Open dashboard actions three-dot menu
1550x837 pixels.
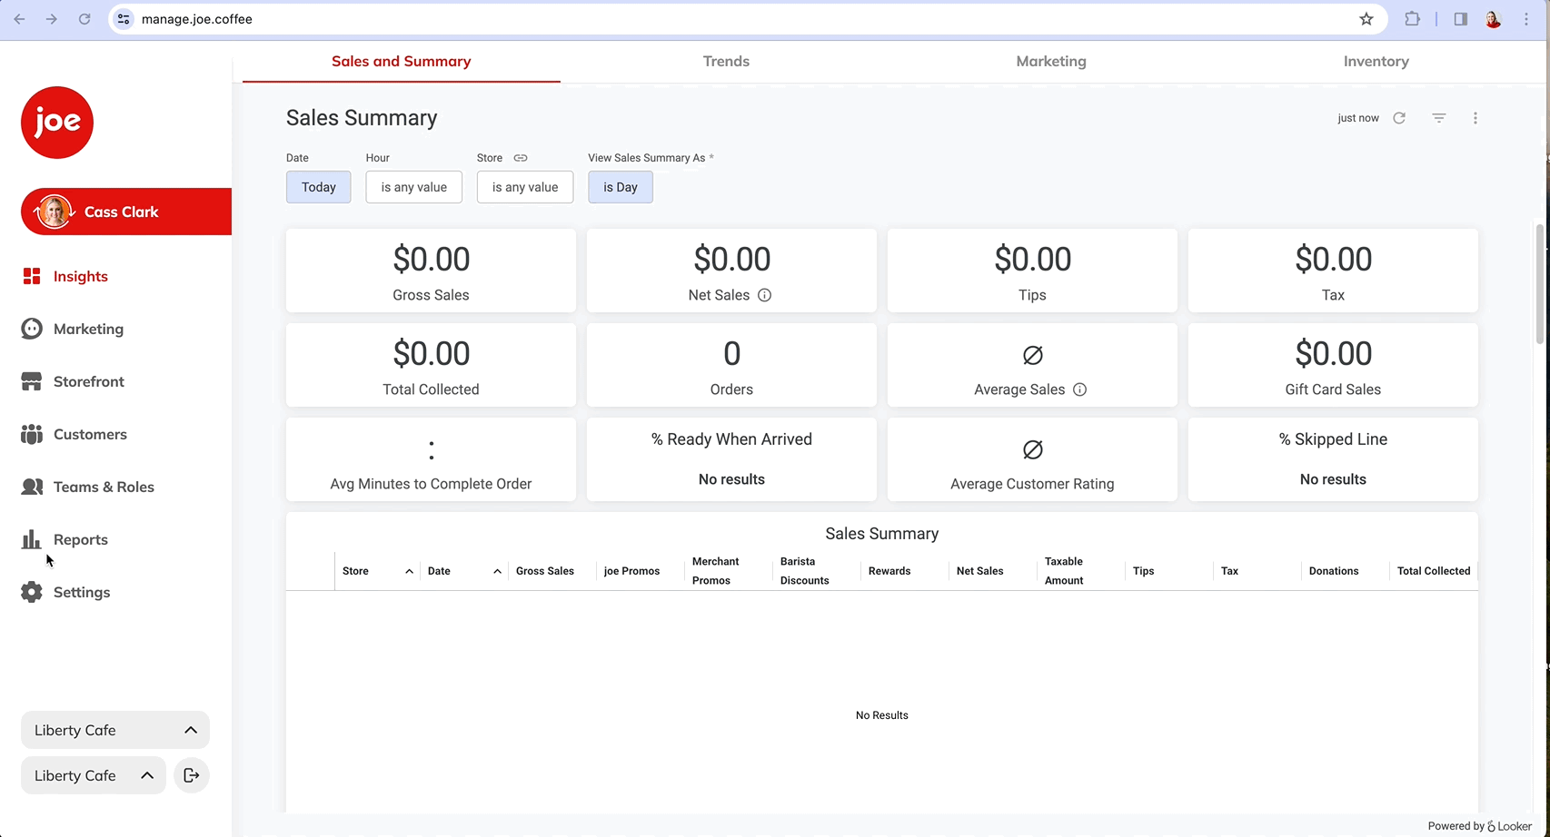point(1475,118)
